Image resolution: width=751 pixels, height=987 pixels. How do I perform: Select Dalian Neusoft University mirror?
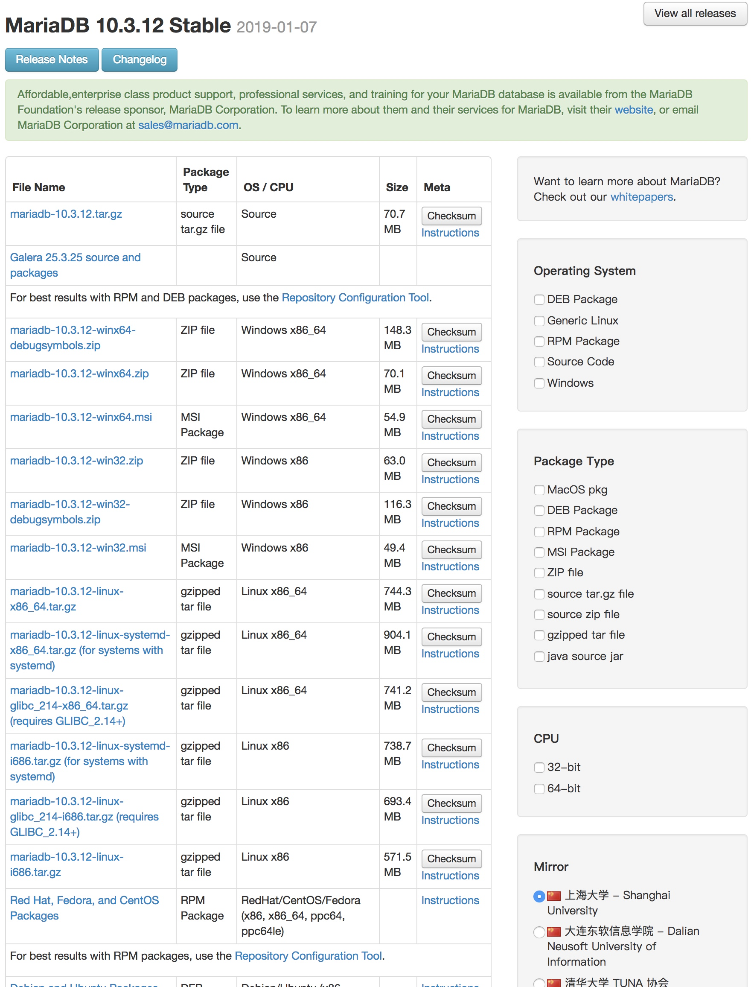coord(539,932)
